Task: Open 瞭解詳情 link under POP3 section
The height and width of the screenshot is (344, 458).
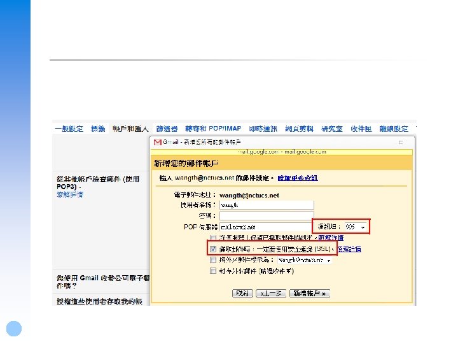Action: click(70, 194)
